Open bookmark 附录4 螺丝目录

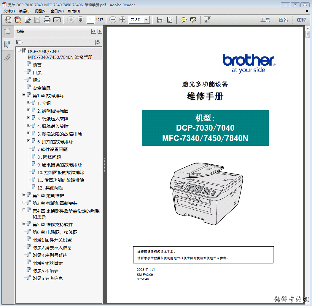48,263
